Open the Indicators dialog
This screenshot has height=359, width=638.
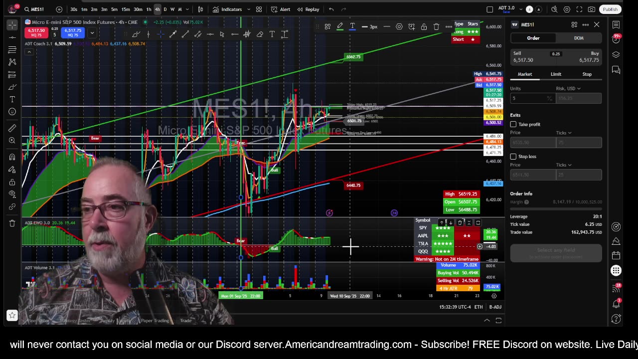pos(227,9)
